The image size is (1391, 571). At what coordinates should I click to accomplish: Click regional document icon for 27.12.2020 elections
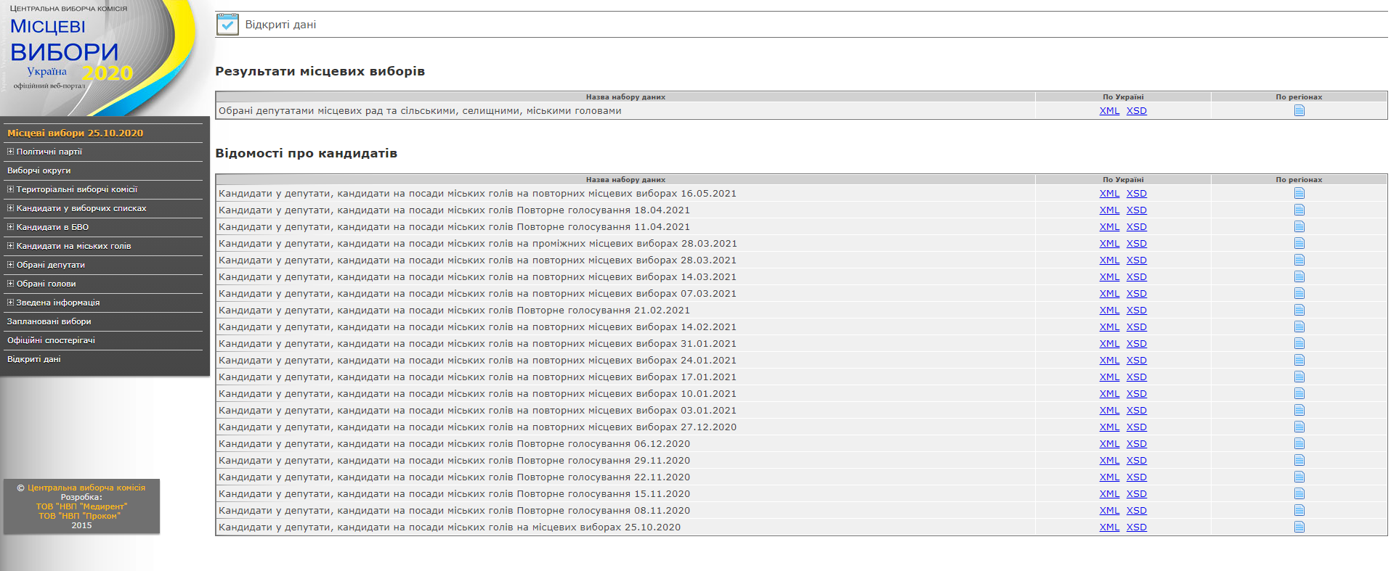[x=1299, y=427]
